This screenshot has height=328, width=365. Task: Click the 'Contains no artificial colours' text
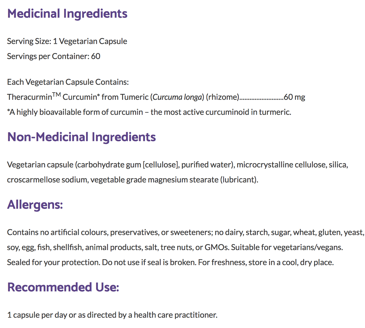(58, 232)
